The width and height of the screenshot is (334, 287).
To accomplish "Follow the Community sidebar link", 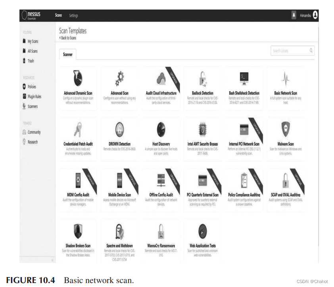I will point(31,132).
